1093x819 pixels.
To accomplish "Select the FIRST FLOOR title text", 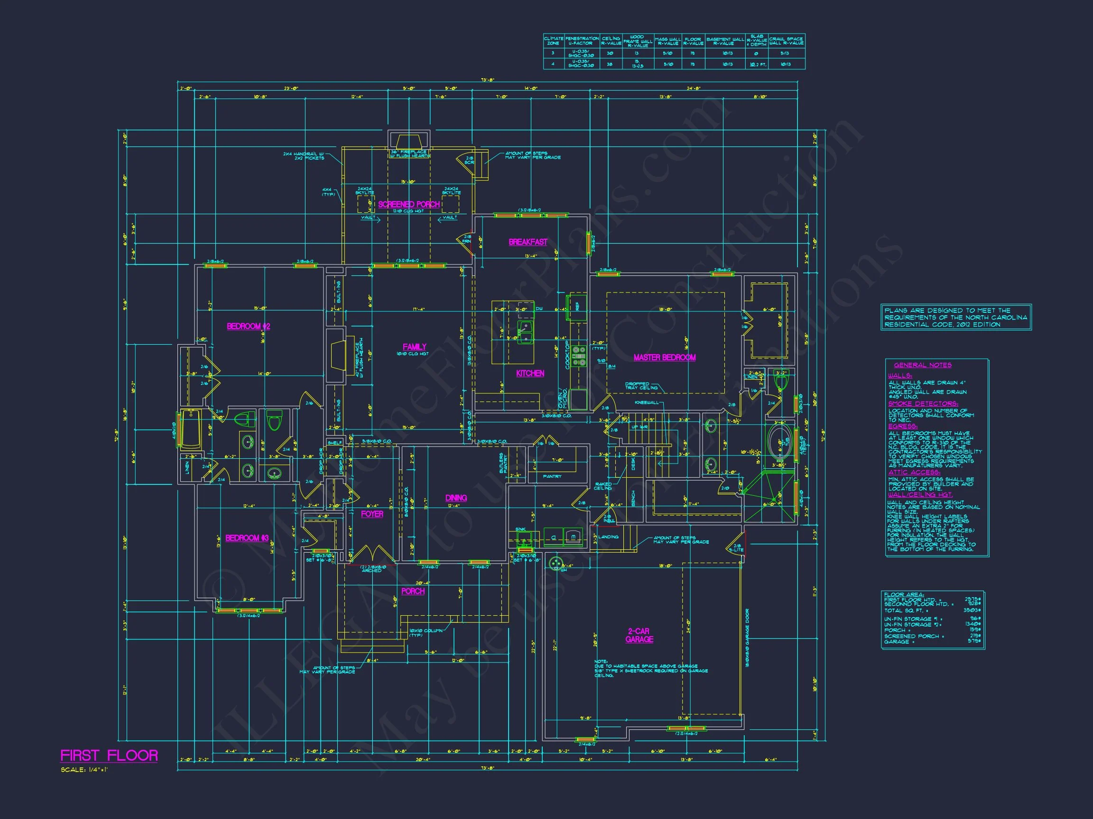I will pyautogui.click(x=109, y=756).
